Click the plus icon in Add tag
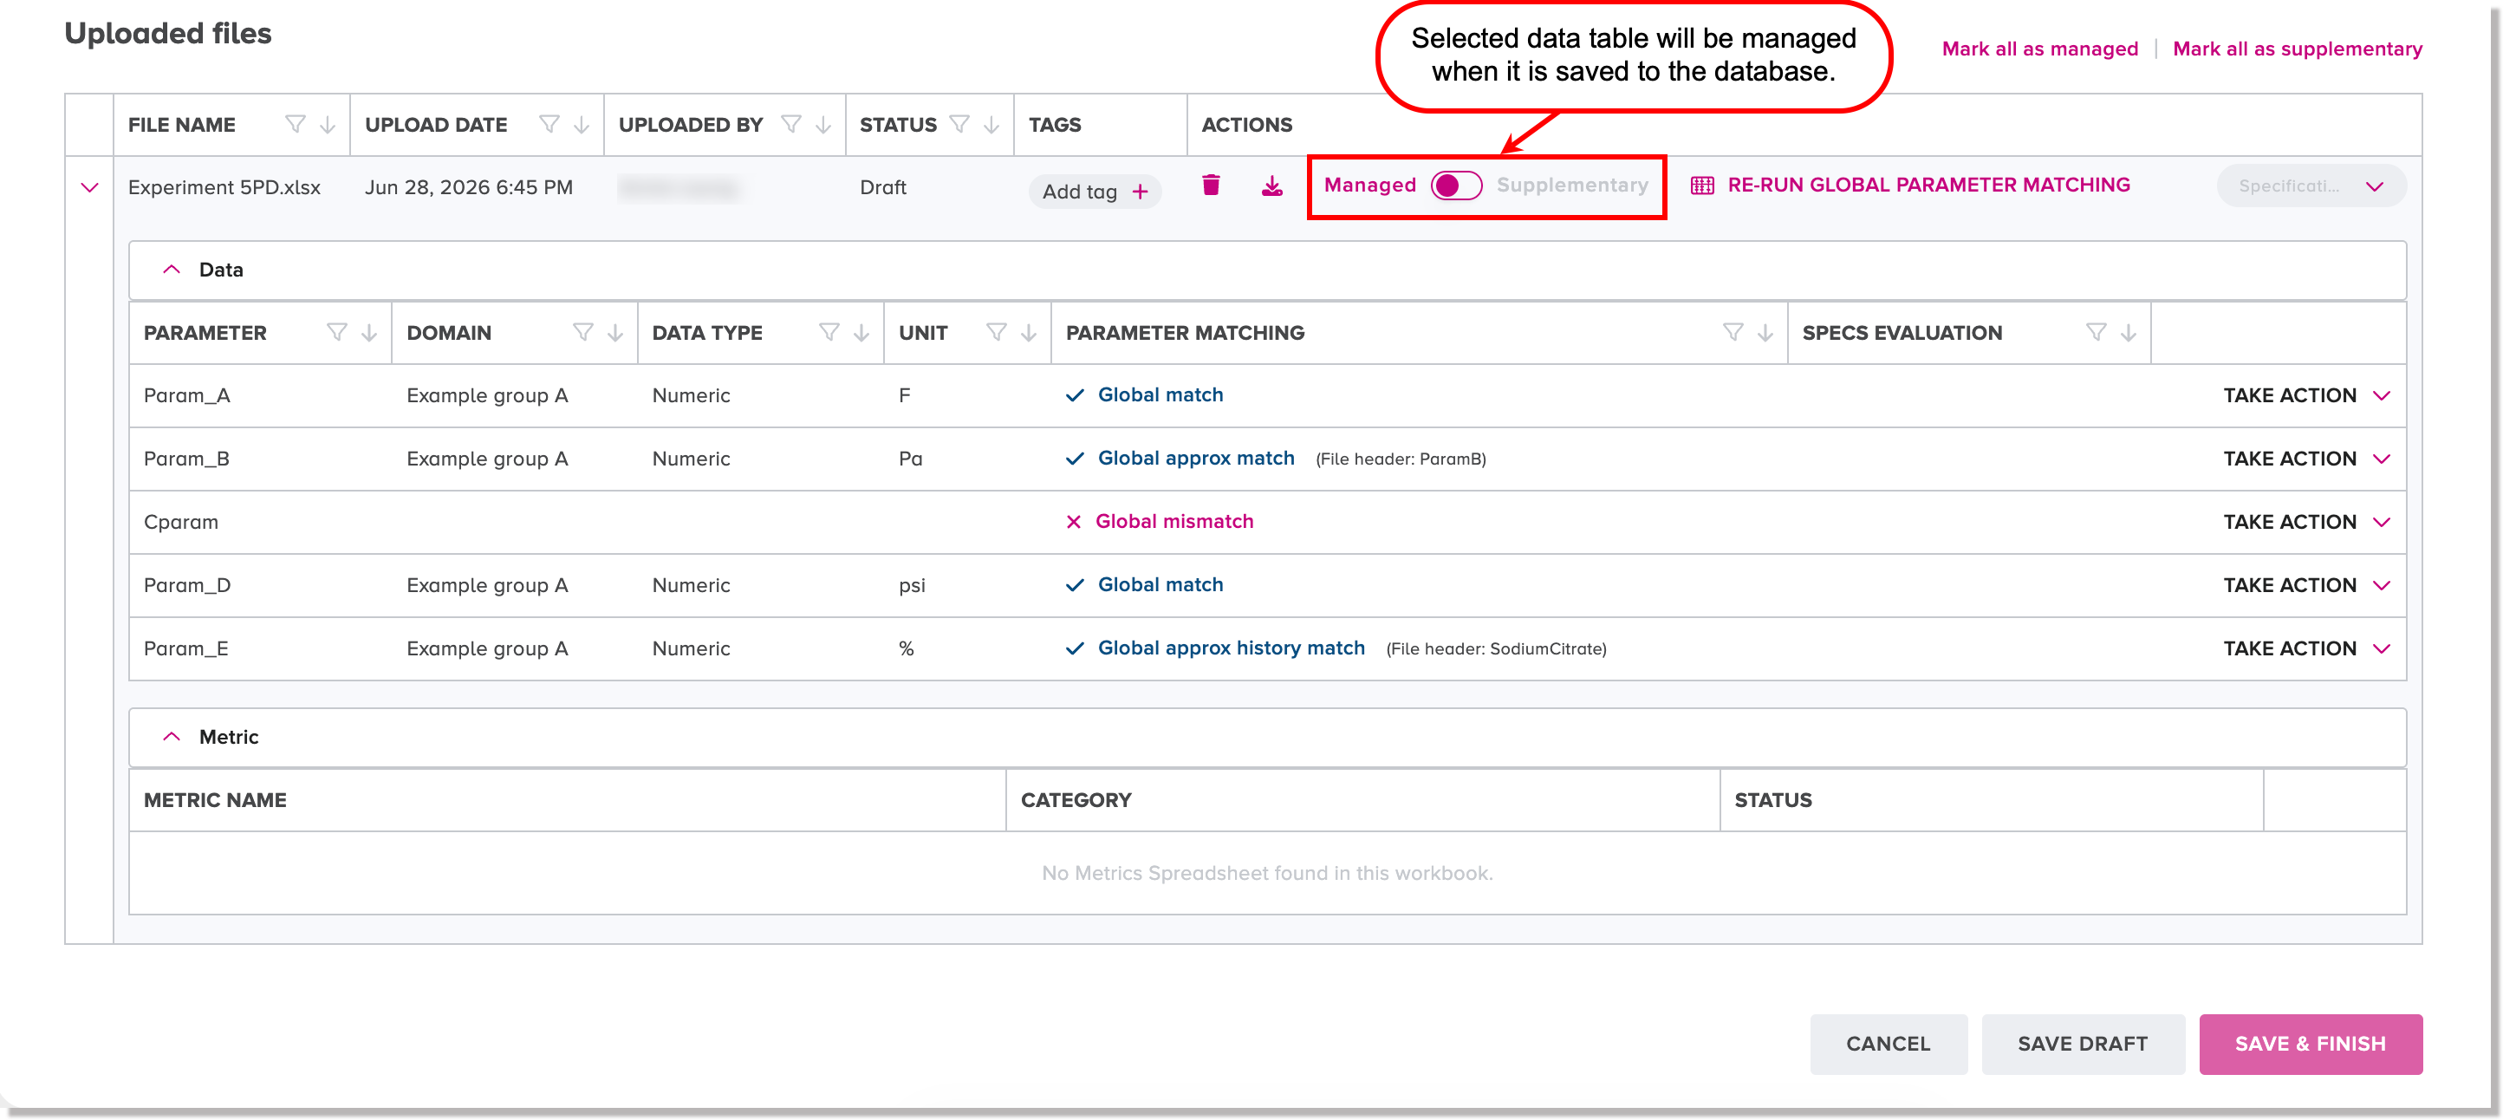Screen dimensions: 2503x1120 (1140, 192)
